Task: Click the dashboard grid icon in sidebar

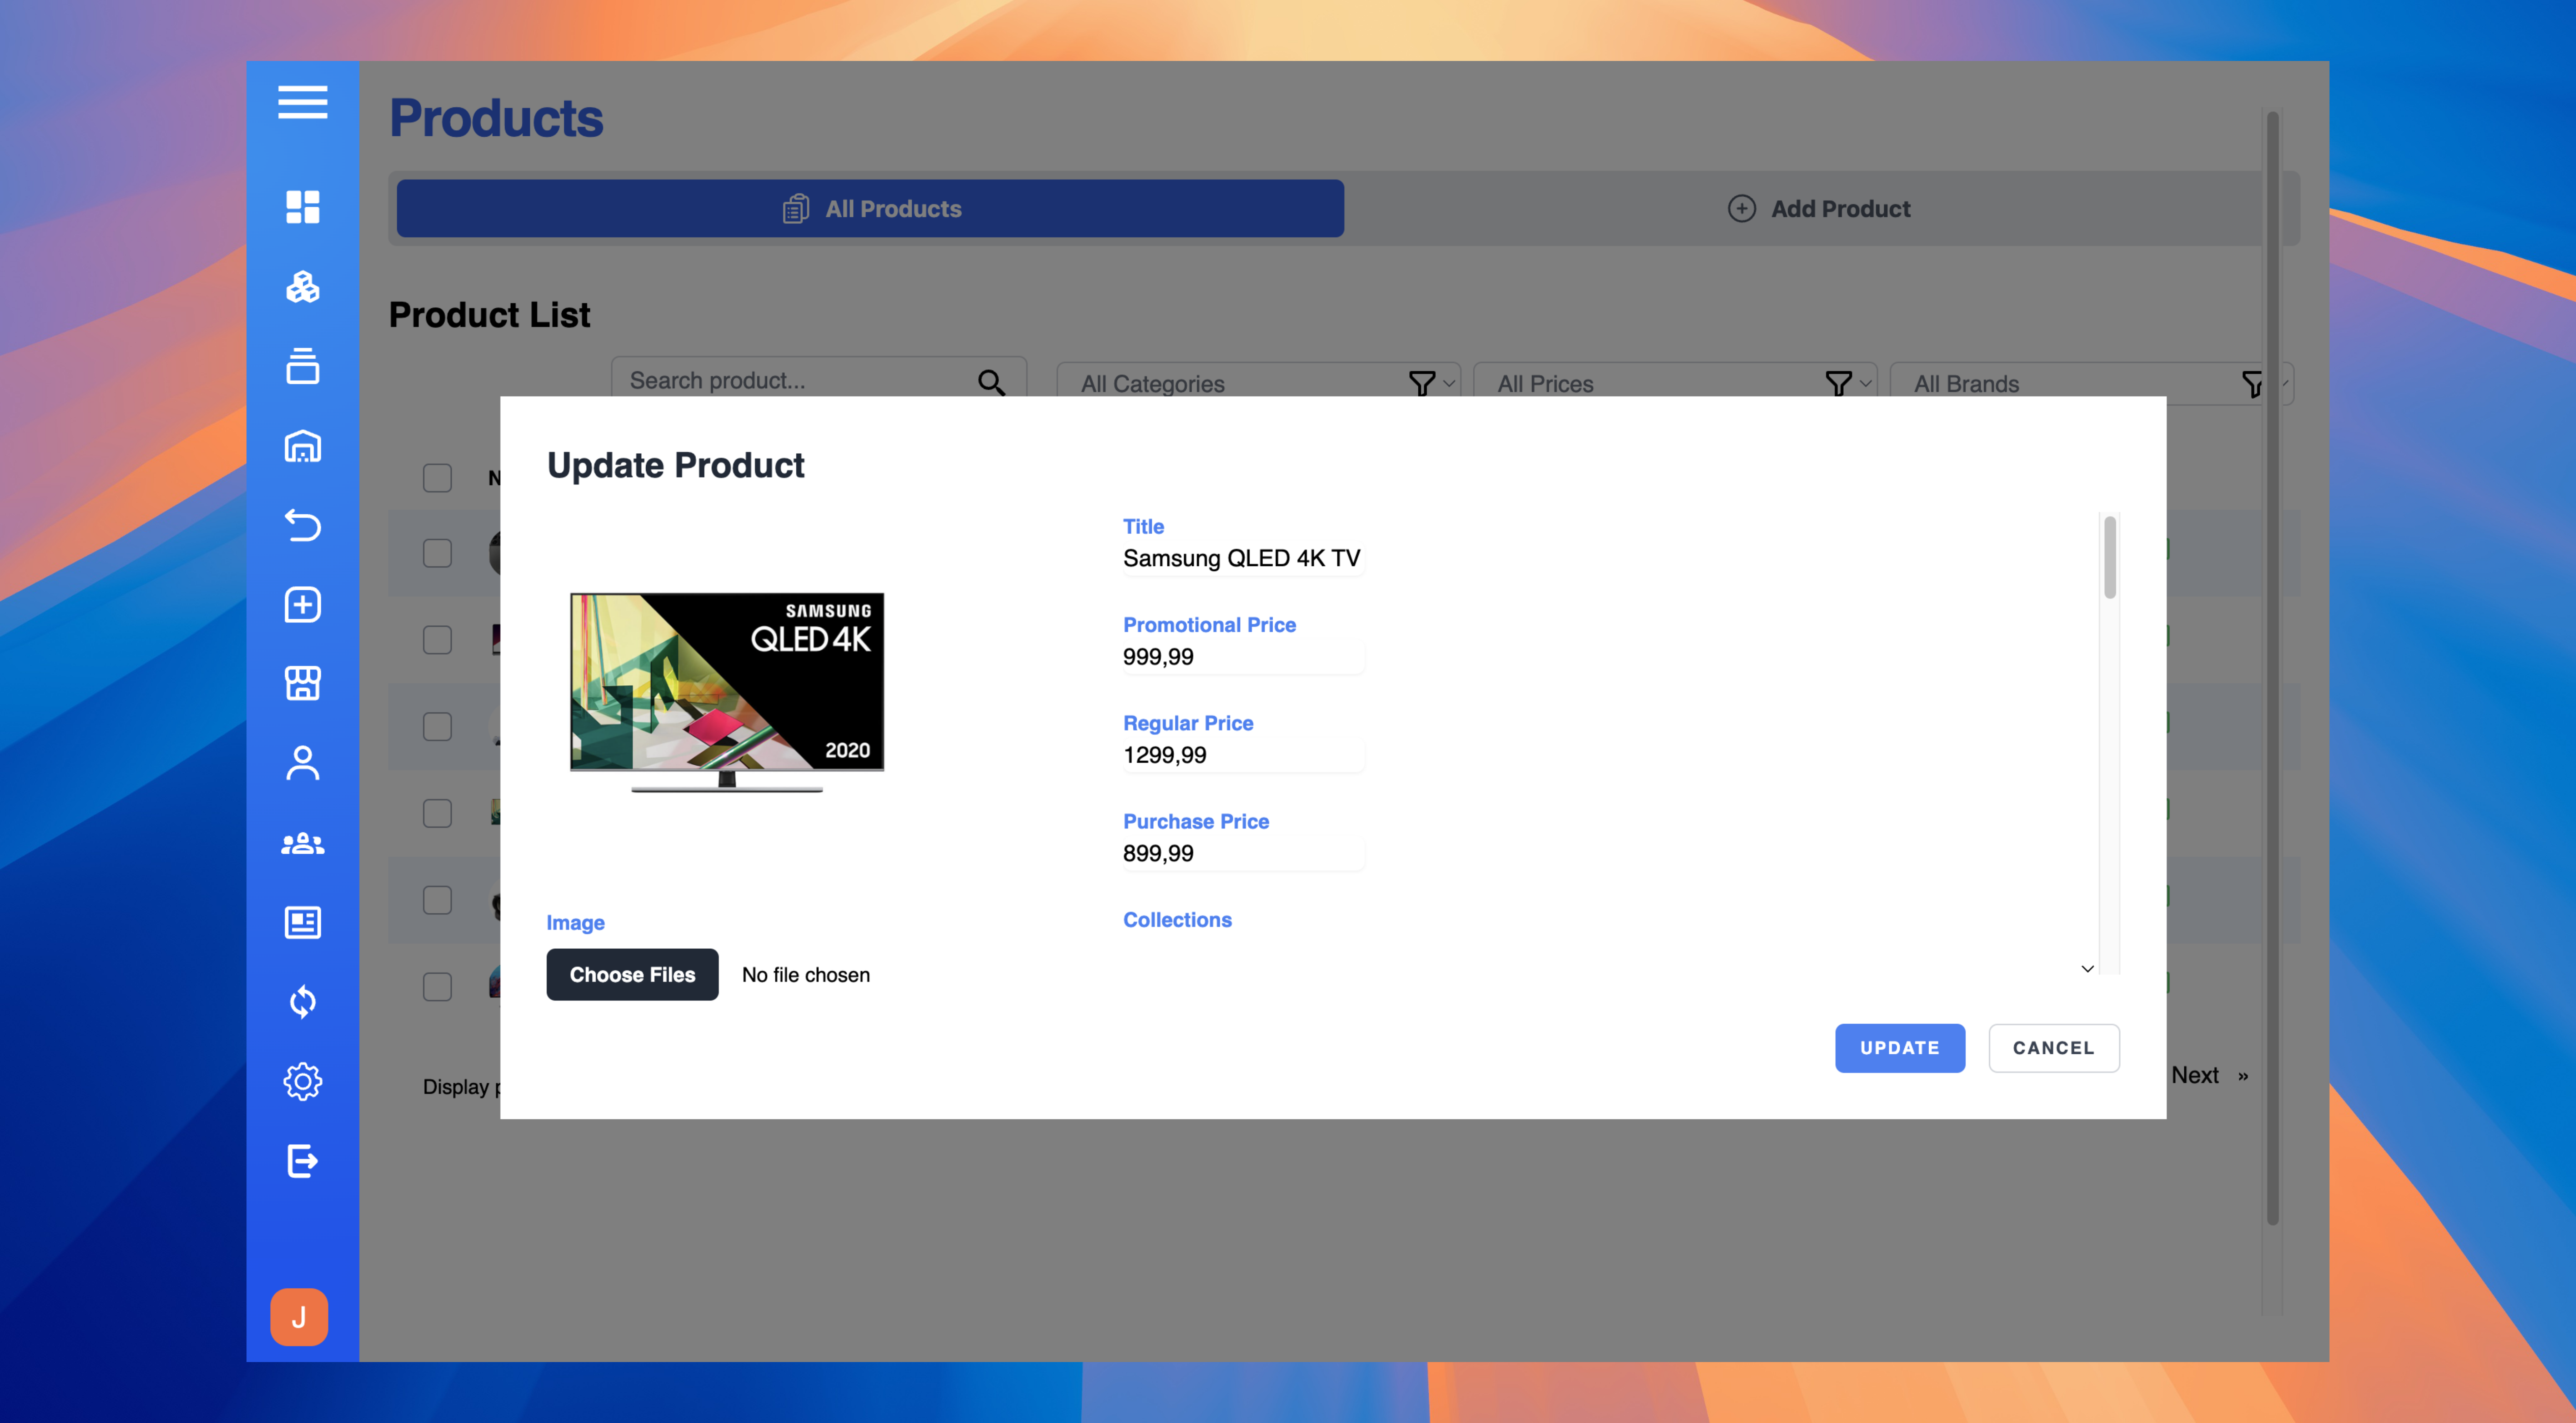Action: tap(302, 207)
